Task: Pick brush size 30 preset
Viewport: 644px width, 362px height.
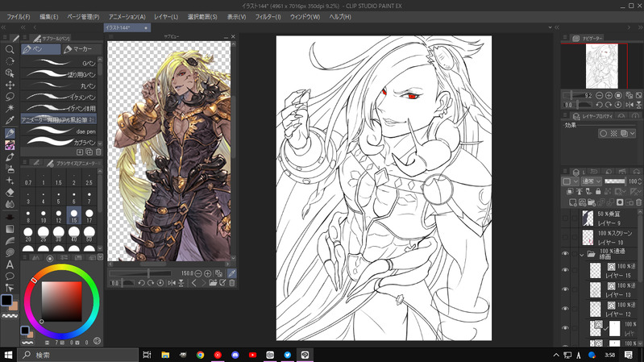Action: (x=59, y=234)
